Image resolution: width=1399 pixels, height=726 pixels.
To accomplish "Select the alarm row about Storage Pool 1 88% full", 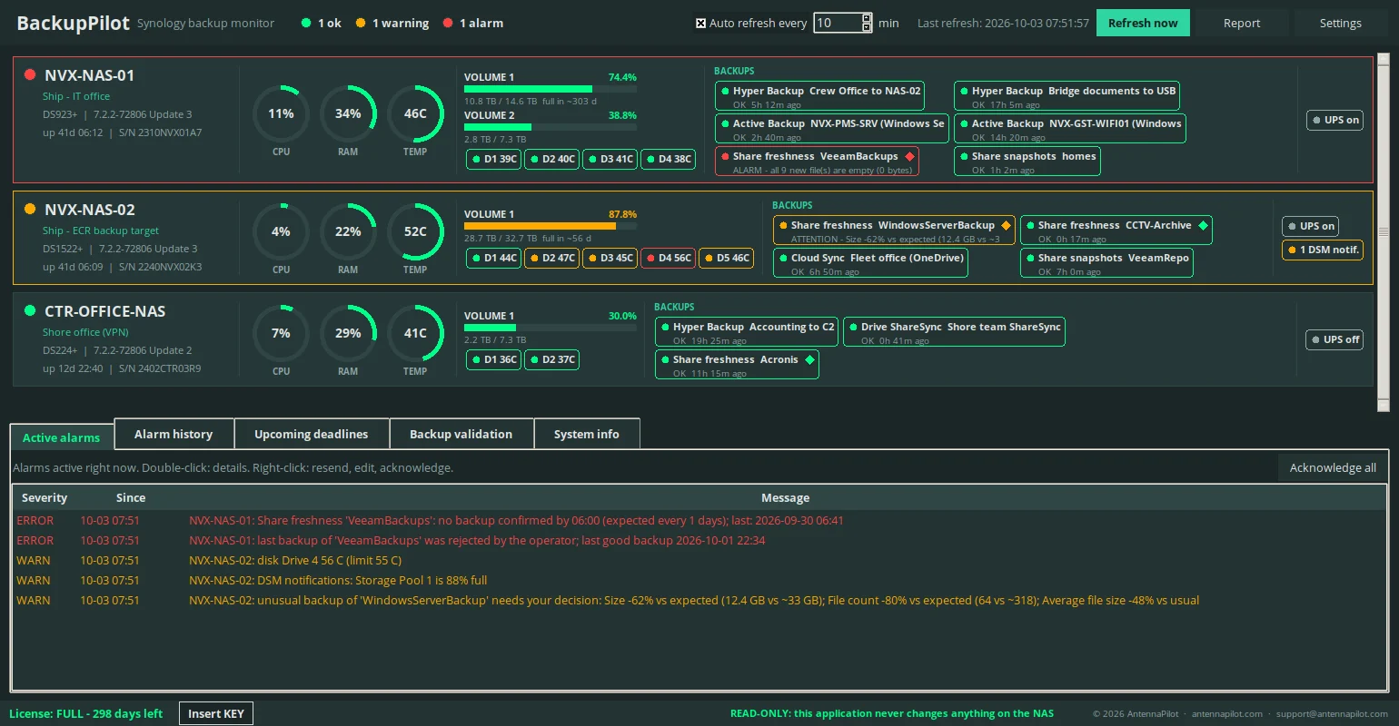I will (699, 580).
